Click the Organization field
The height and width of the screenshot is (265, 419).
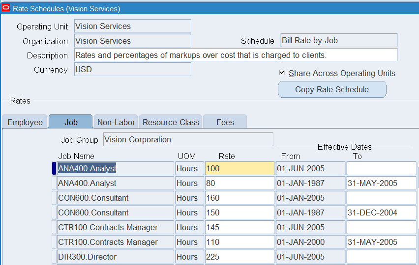coord(133,41)
